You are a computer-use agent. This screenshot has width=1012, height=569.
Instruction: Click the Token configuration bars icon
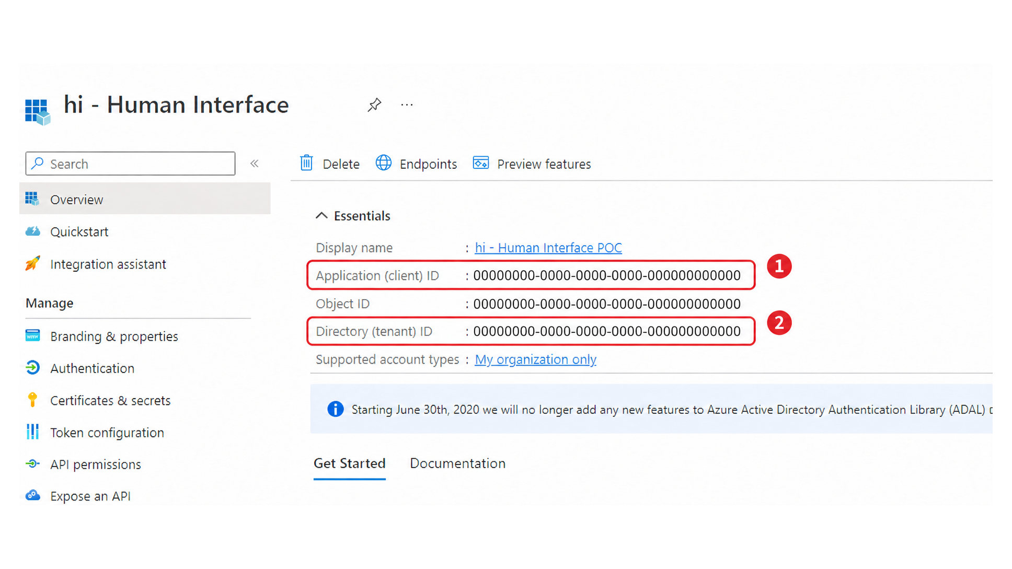(32, 432)
